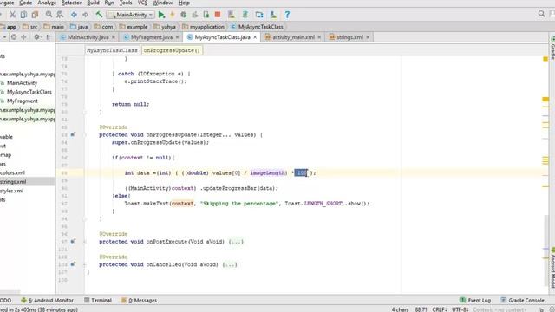This screenshot has height=312, width=555.
Task: Expand the folded onPostExecute method body
Action: tap(236, 242)
